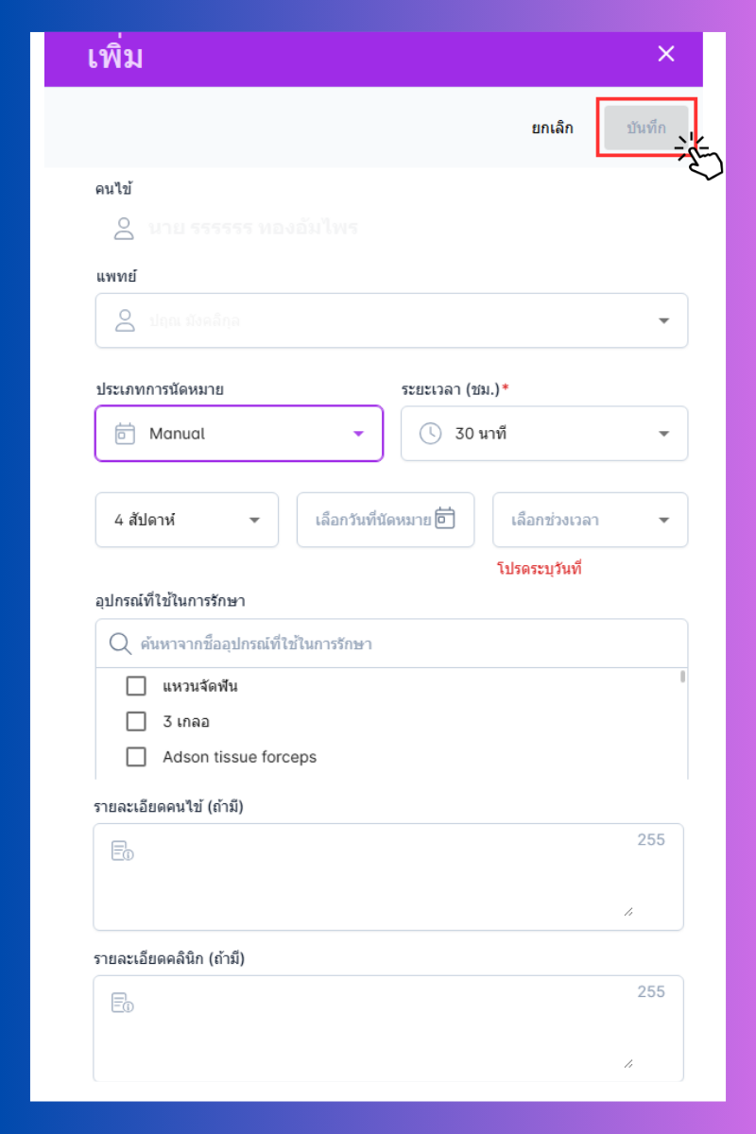Click the patient person icon
The height and width of the screenshot is (1134, 756).
click(124, 228)
